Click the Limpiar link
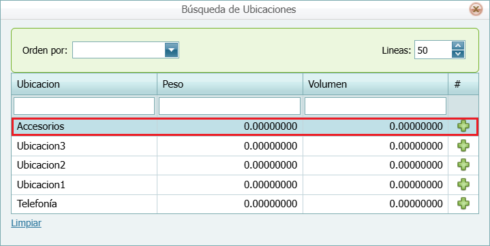This screenshot has height=246, width=490. pyautogui.click(x=27, y=224)
